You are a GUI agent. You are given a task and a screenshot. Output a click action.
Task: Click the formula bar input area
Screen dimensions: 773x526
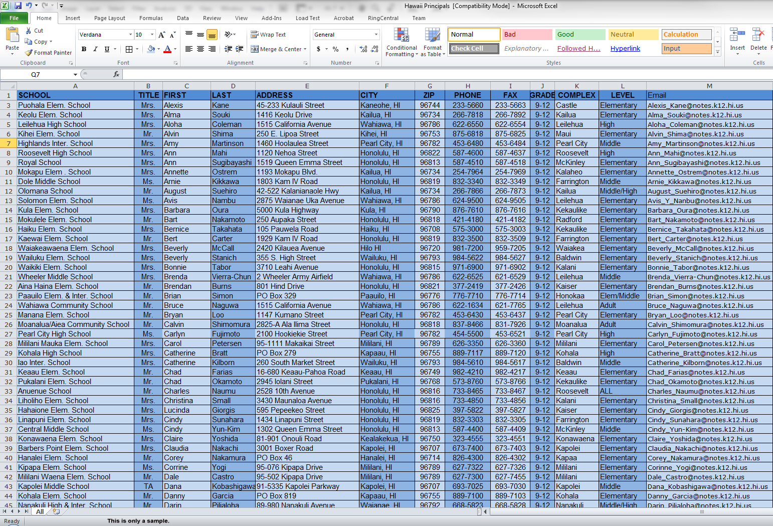(447, 74)
